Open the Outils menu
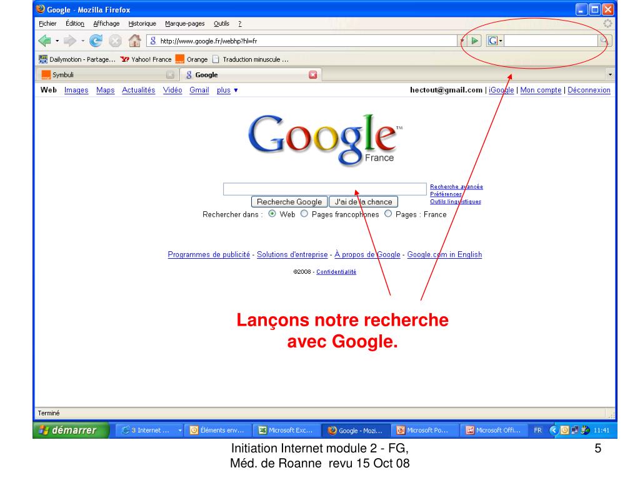Image resolution: width=640 pixels, height=480 pixels. 222,24
